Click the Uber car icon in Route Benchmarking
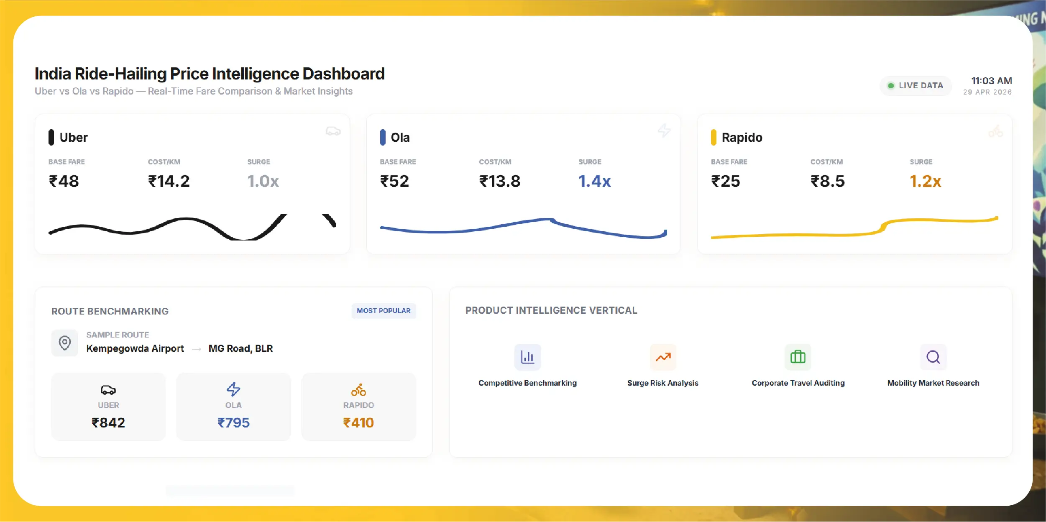The image size is (1046, 522). (108, 390)
